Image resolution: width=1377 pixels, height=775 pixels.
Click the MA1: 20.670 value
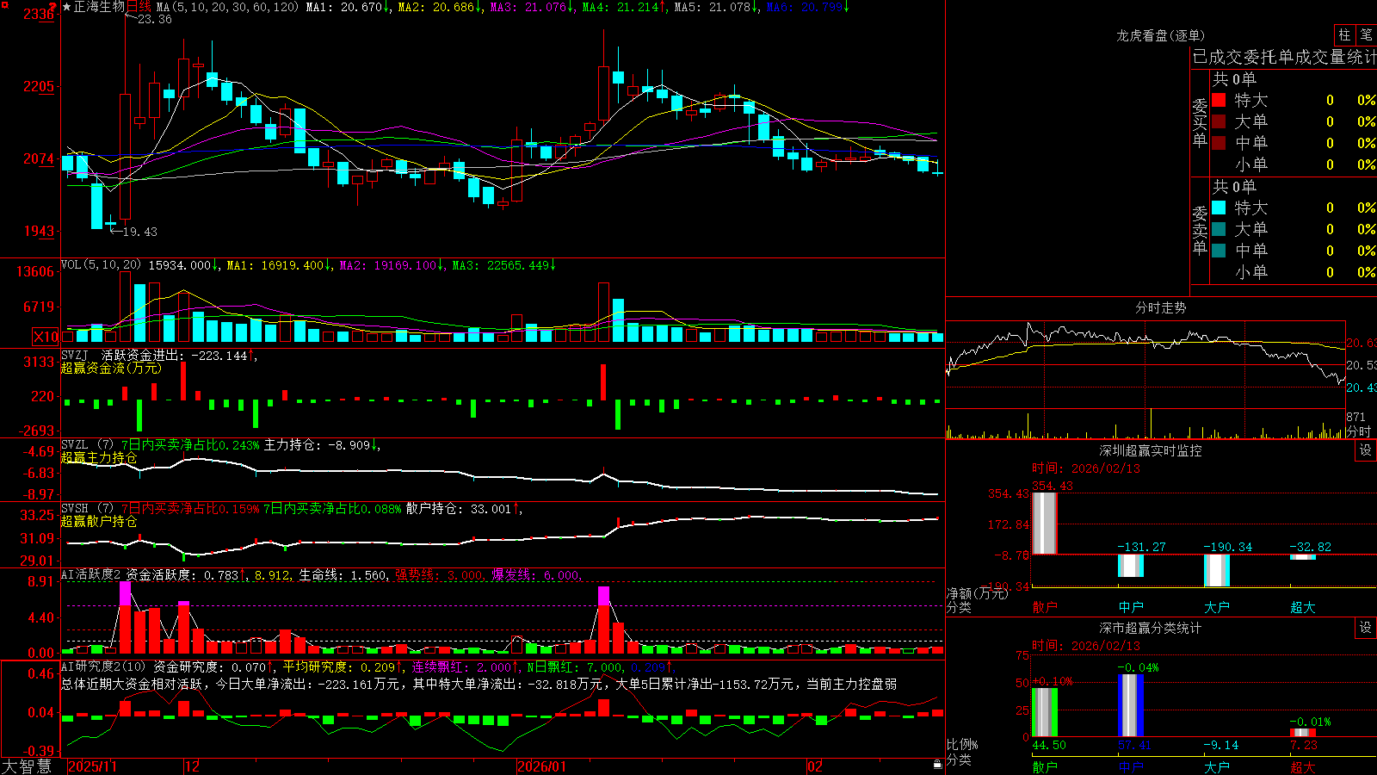click(348, 7)
